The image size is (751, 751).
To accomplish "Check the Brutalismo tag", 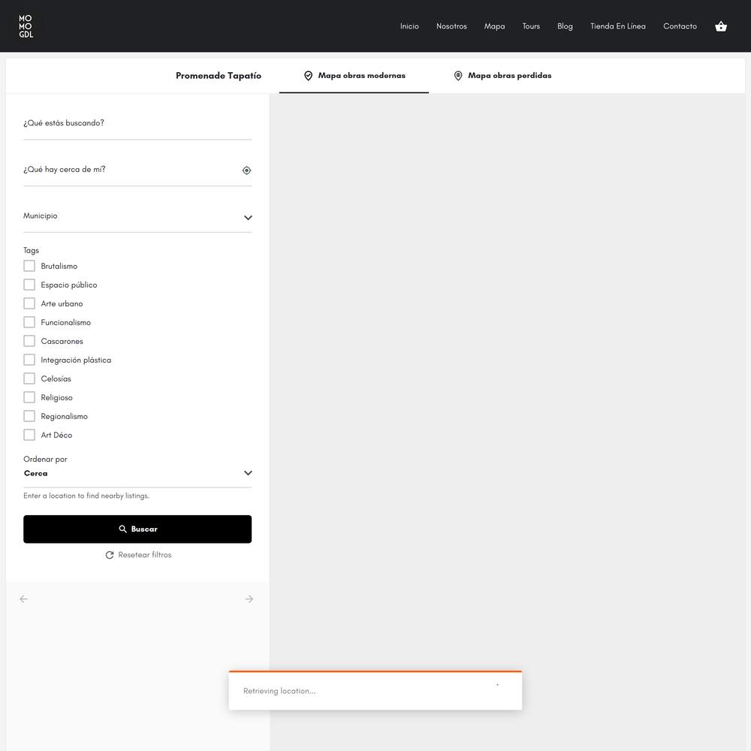I will (29, 266).
